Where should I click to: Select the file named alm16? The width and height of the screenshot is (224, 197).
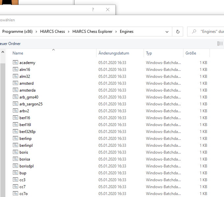[25, 70]
